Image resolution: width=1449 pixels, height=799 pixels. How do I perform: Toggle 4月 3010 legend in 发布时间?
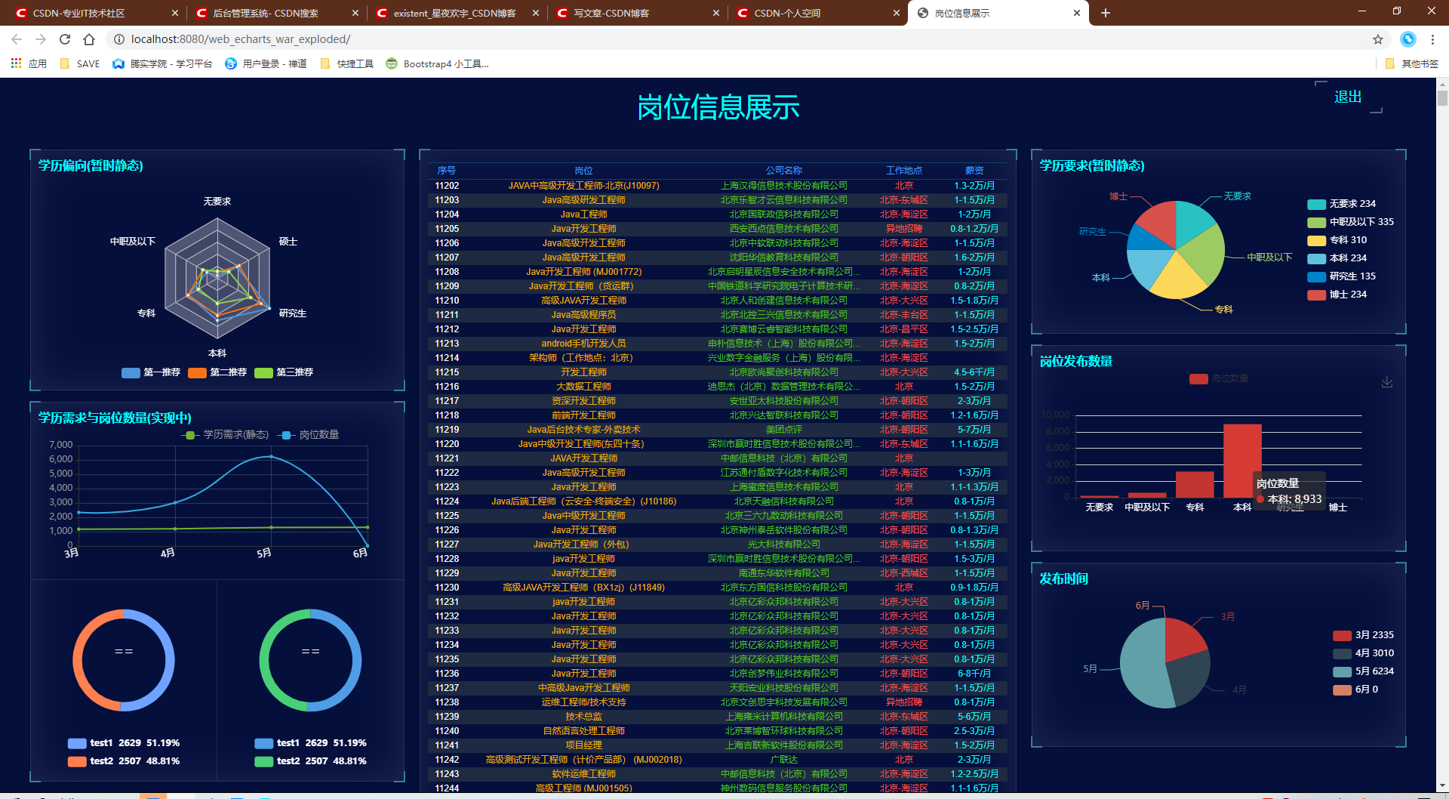click(1363, 653)
